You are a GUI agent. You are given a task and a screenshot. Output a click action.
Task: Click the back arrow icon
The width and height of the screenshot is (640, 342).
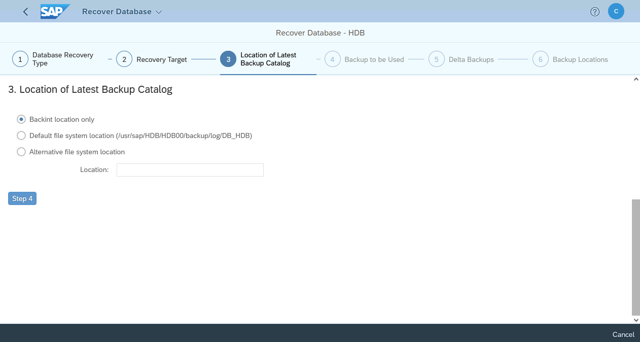(x=26, y=12)
